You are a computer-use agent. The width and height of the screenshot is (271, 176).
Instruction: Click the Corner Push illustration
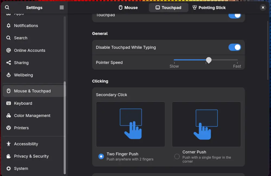[x=206, y=124]
